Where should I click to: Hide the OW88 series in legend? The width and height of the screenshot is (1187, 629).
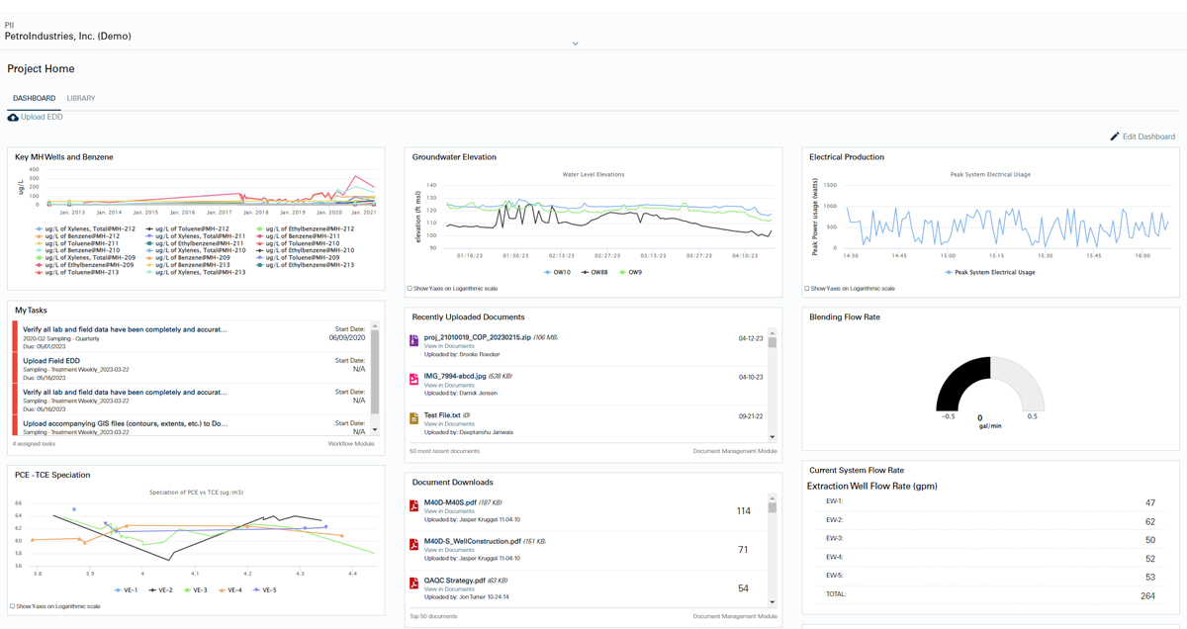594,272
